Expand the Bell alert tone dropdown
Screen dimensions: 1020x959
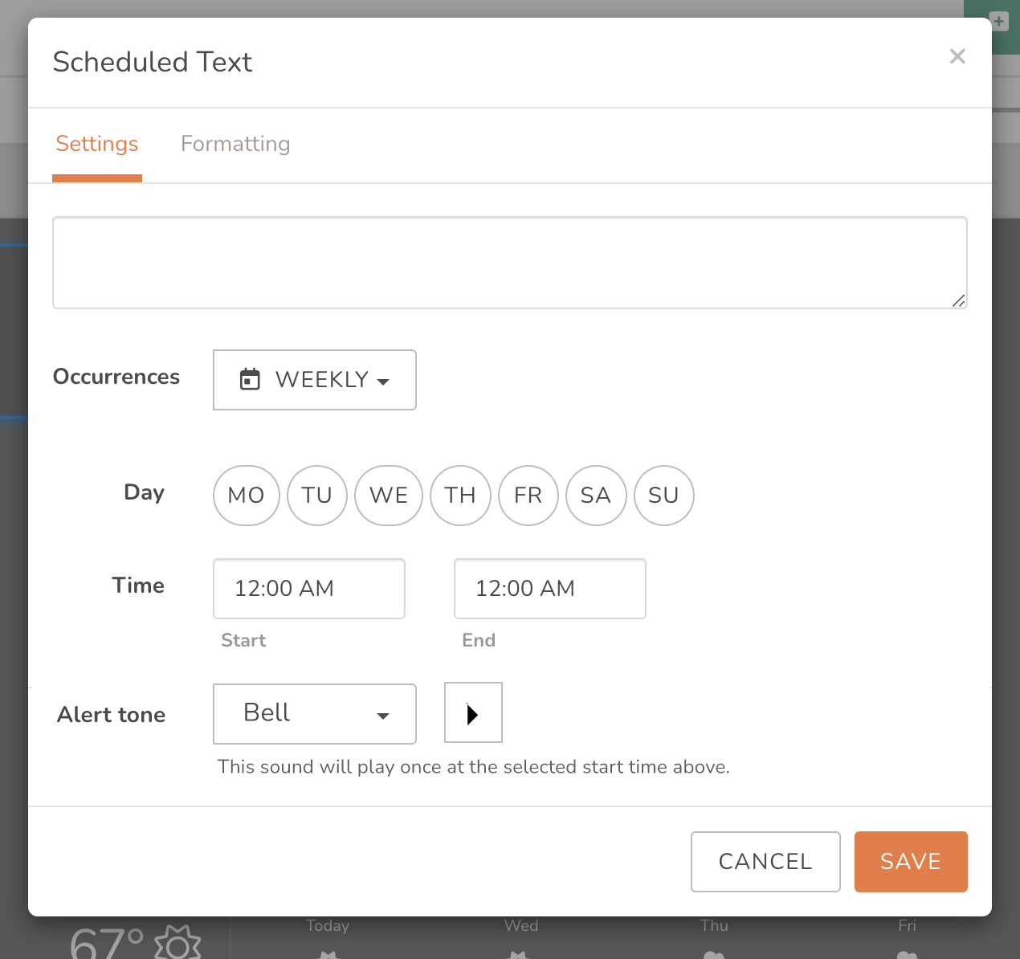(315, 714)
